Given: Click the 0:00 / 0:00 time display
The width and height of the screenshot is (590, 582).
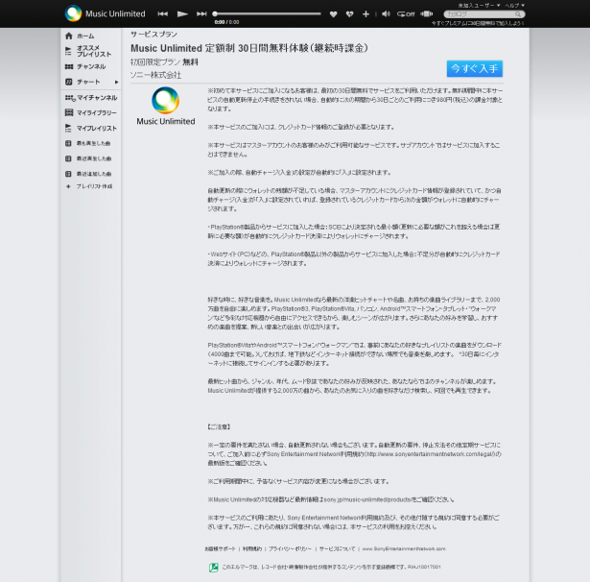Looking at the screenshot, I should (x=226, y=22).
